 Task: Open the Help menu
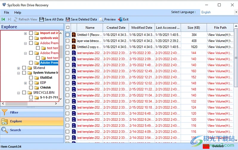pyautogui.click(x=18, y=12)
